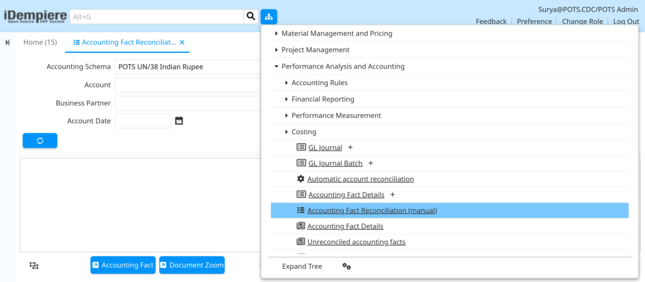Open Unreconciled accounting facts report link
This screenshot has height=282, width=645.
(x=357, y=242)
